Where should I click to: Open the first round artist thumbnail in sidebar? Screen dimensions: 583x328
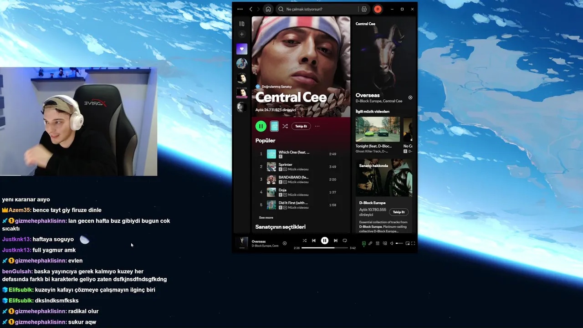click(242, 63)
